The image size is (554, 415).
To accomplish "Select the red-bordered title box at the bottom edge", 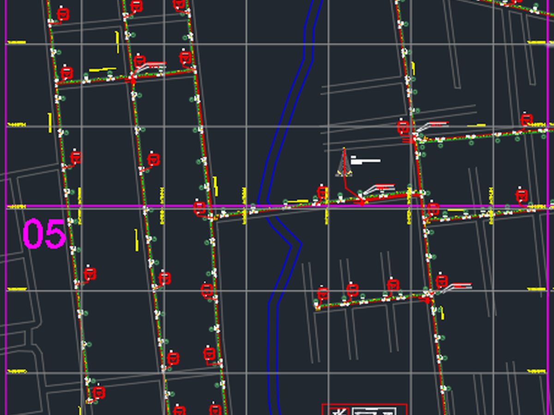I will coord(364,409).
